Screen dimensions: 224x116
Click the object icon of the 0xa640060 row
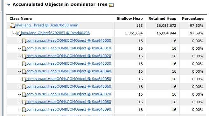(24, 87)
